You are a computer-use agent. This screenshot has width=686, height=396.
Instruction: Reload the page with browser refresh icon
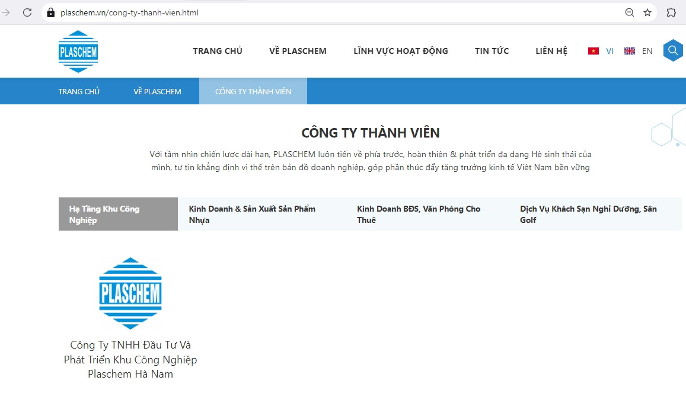point(27,12)
